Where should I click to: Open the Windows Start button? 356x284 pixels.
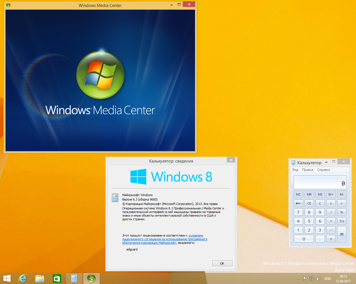pos(7,278)
